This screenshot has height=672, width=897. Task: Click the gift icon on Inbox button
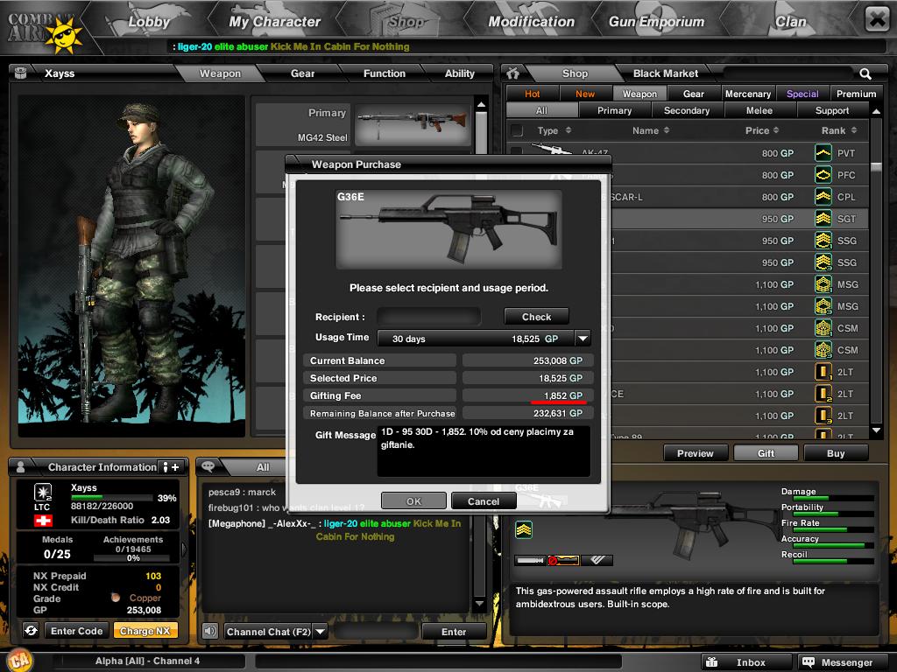(x=711, y=662)
